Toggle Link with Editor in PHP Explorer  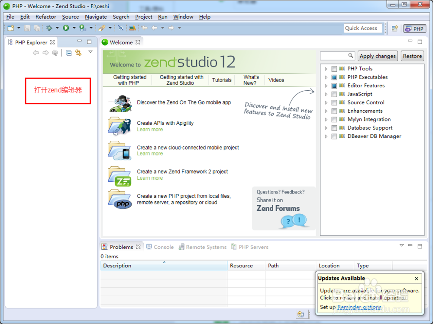[x=78, y=53]
